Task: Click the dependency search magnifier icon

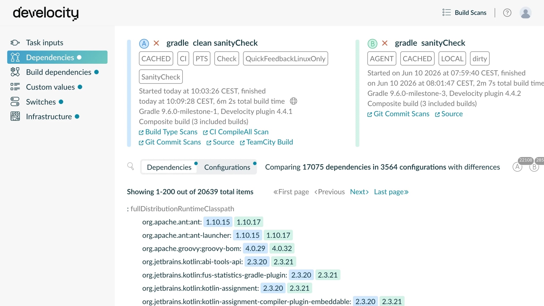Action: 130,167
